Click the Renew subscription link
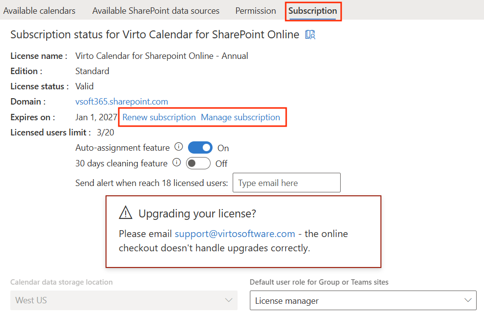Screen dimensions: 484x319 pyautogui.click(x=159, y=117)
